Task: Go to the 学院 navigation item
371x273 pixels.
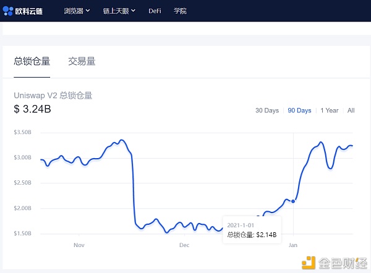Action: [180, 11]
